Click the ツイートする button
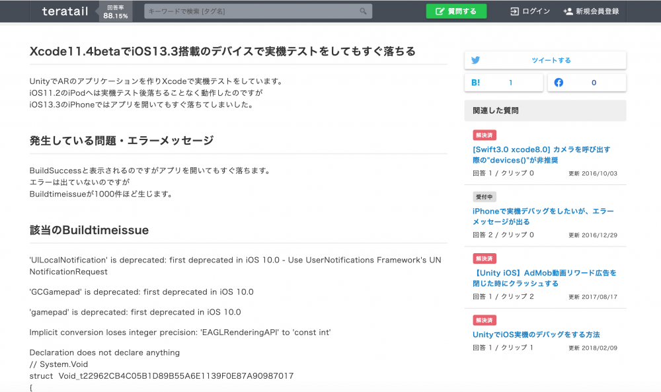The width and height of the screenshot is (661, 392). (x=545, y=60)
